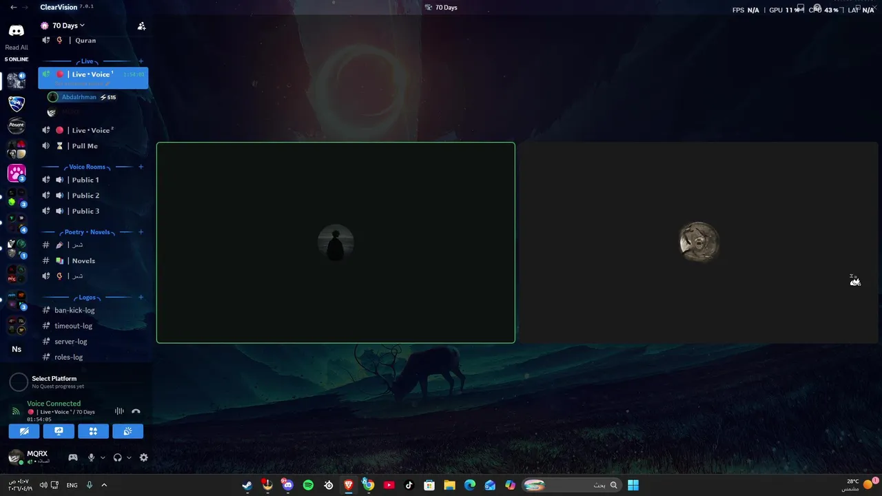Click the invite people icon
This screenshot has width=882, height=496.
141,26
